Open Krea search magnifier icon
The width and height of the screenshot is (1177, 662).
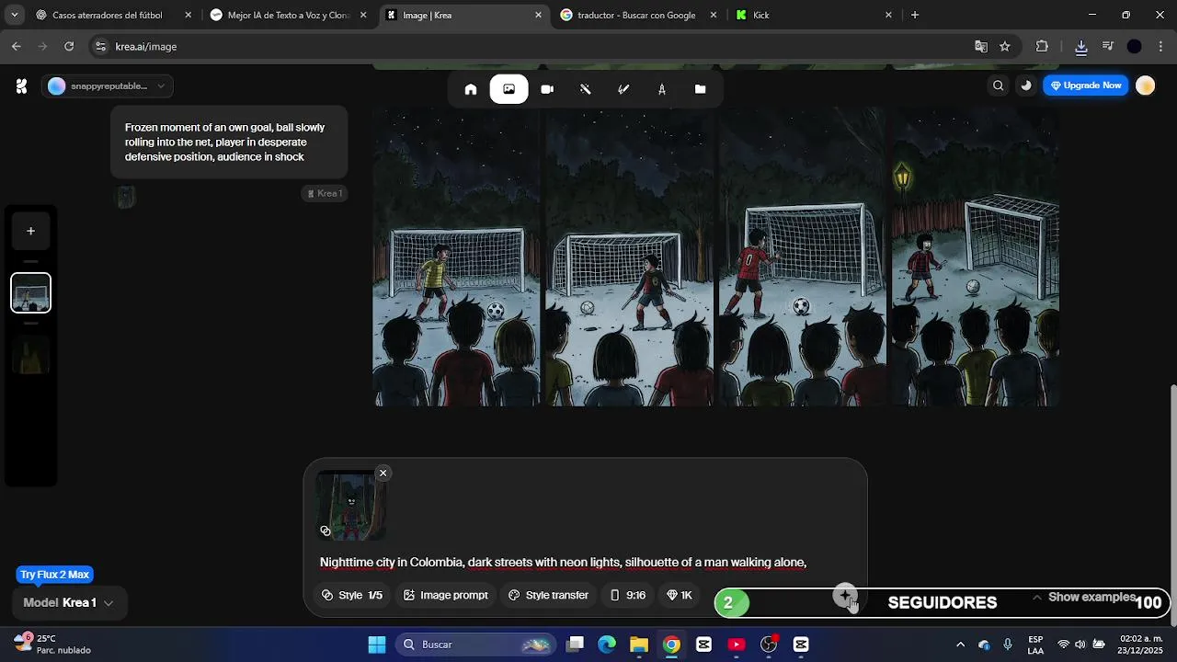[x=998, y=86]
